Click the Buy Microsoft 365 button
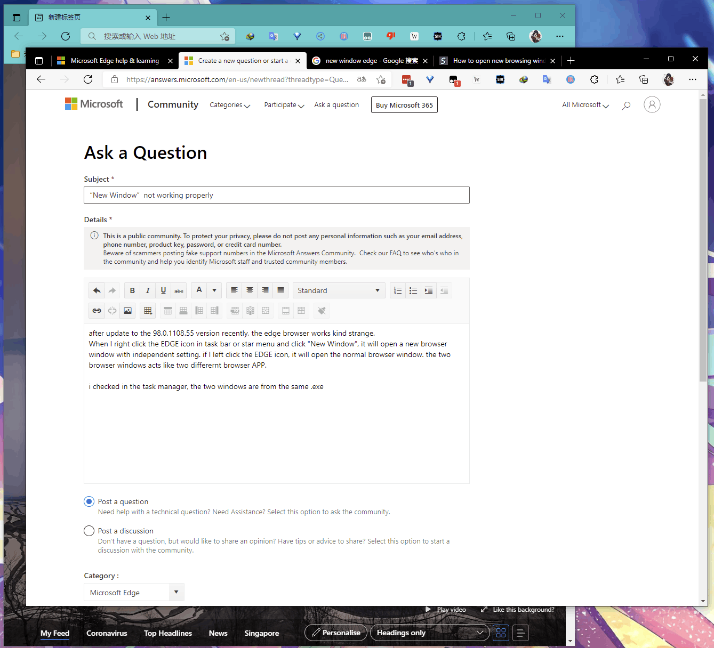The height and width of the screenshot is (648, 714). point(404,105)
